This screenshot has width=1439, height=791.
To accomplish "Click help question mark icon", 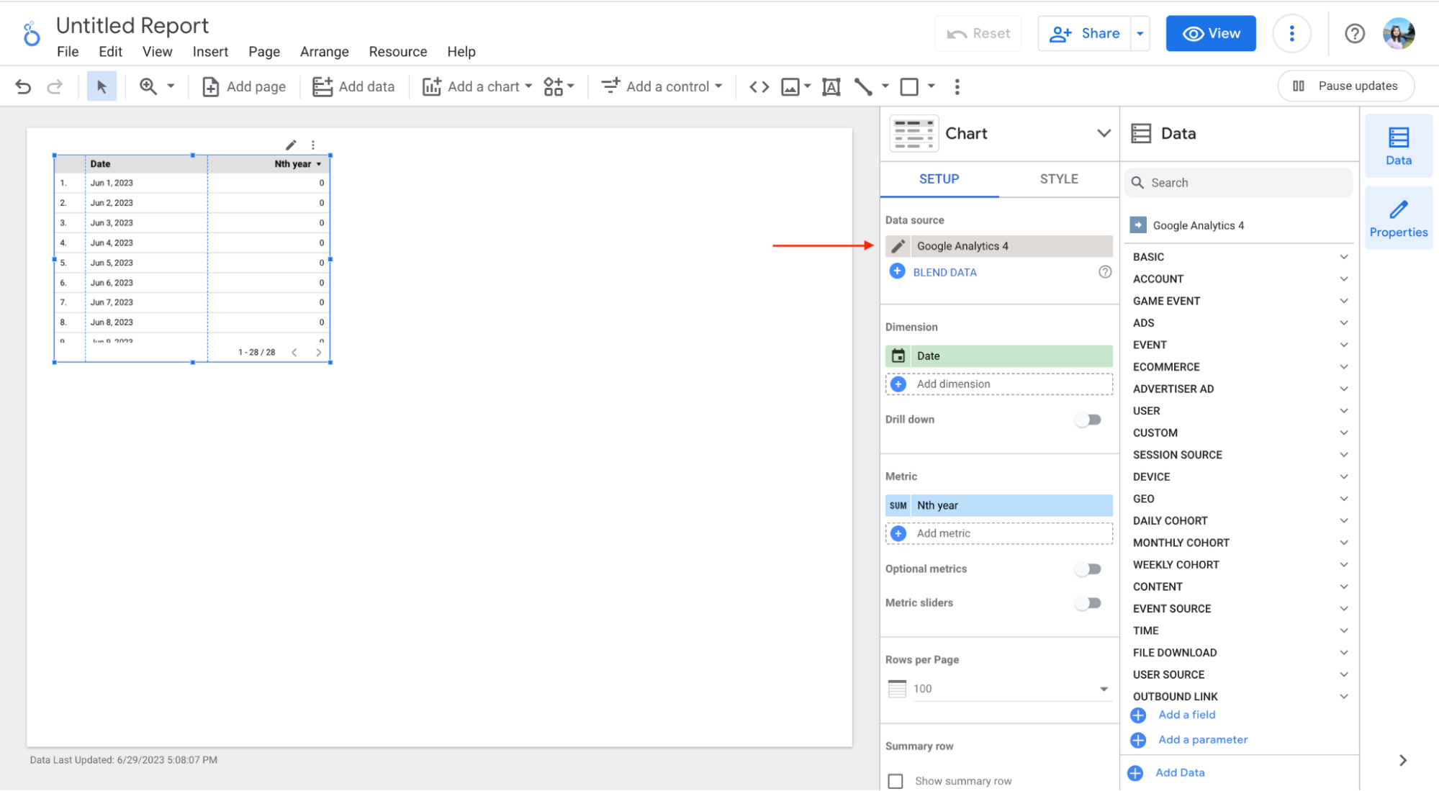I will (x=1354, y=33).
